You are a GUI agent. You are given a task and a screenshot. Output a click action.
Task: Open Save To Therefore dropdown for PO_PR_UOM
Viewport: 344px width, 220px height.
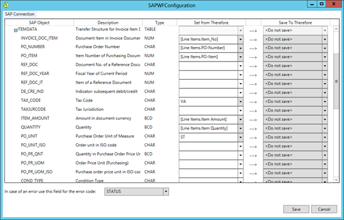pyautogui.click(x=325, y=165)
